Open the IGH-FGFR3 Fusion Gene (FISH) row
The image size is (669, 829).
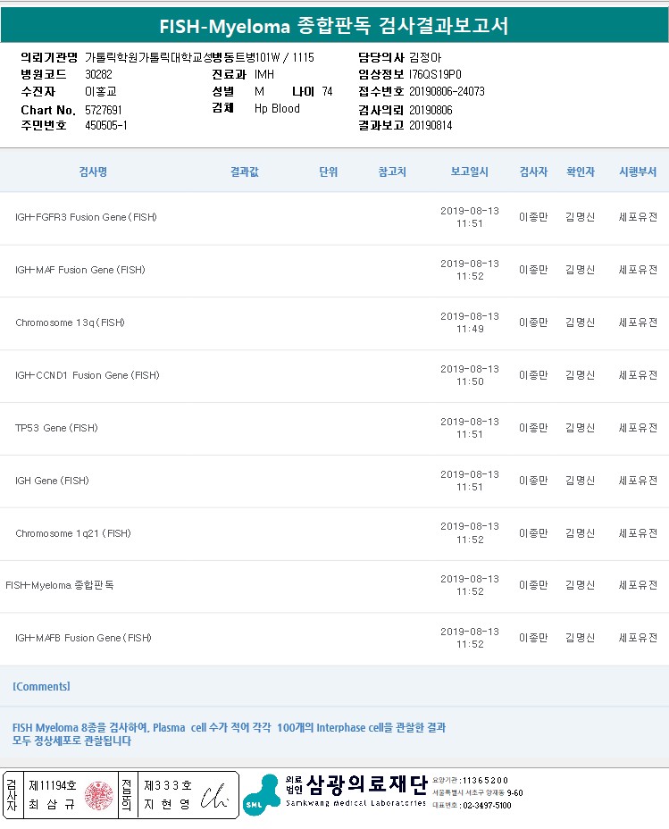click(86, 217)
